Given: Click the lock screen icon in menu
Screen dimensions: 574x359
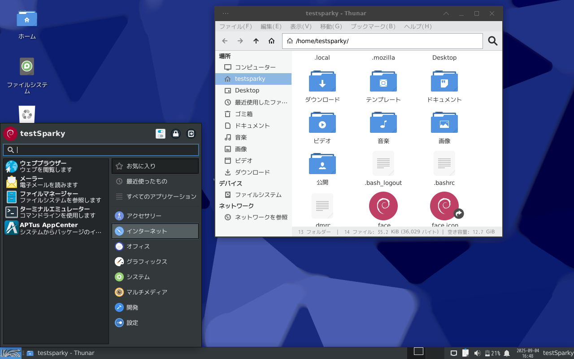Looking at the screenshot, I should click(176, 134).
